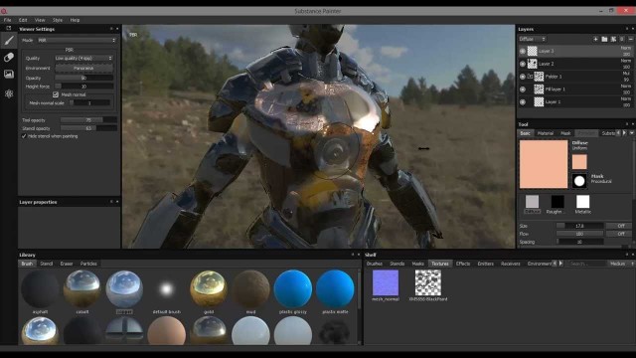Image resolution: width=636 pixels, height=358 pixels.
Task: Select the image projection tool icon
Action: pyautogui.click(x=9, y=74)
